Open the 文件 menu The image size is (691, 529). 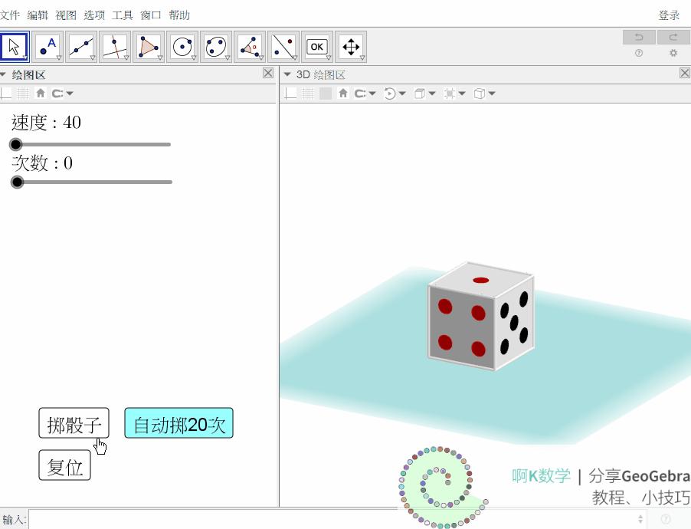pos(10,15)
